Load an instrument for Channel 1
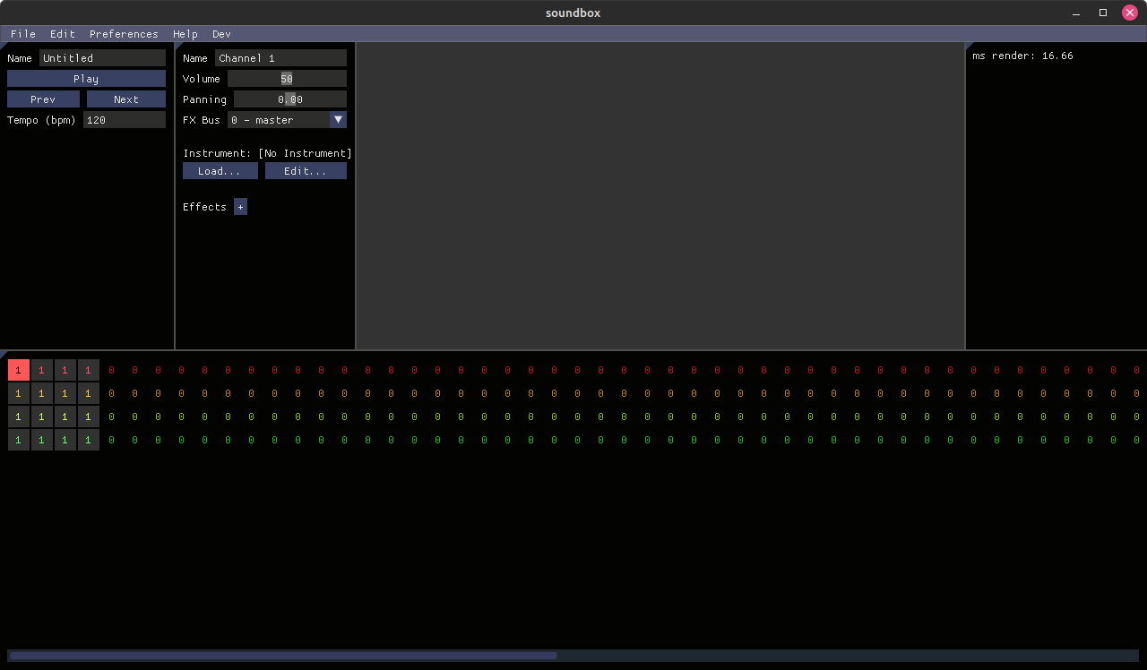Screen dimensions: 1147x670 pos(220,170)
